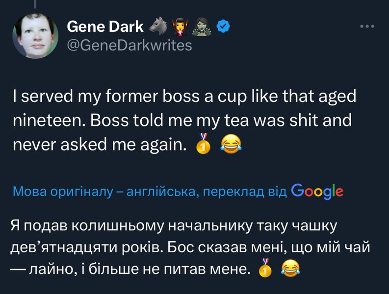Click the Google logo

(317, 191)
